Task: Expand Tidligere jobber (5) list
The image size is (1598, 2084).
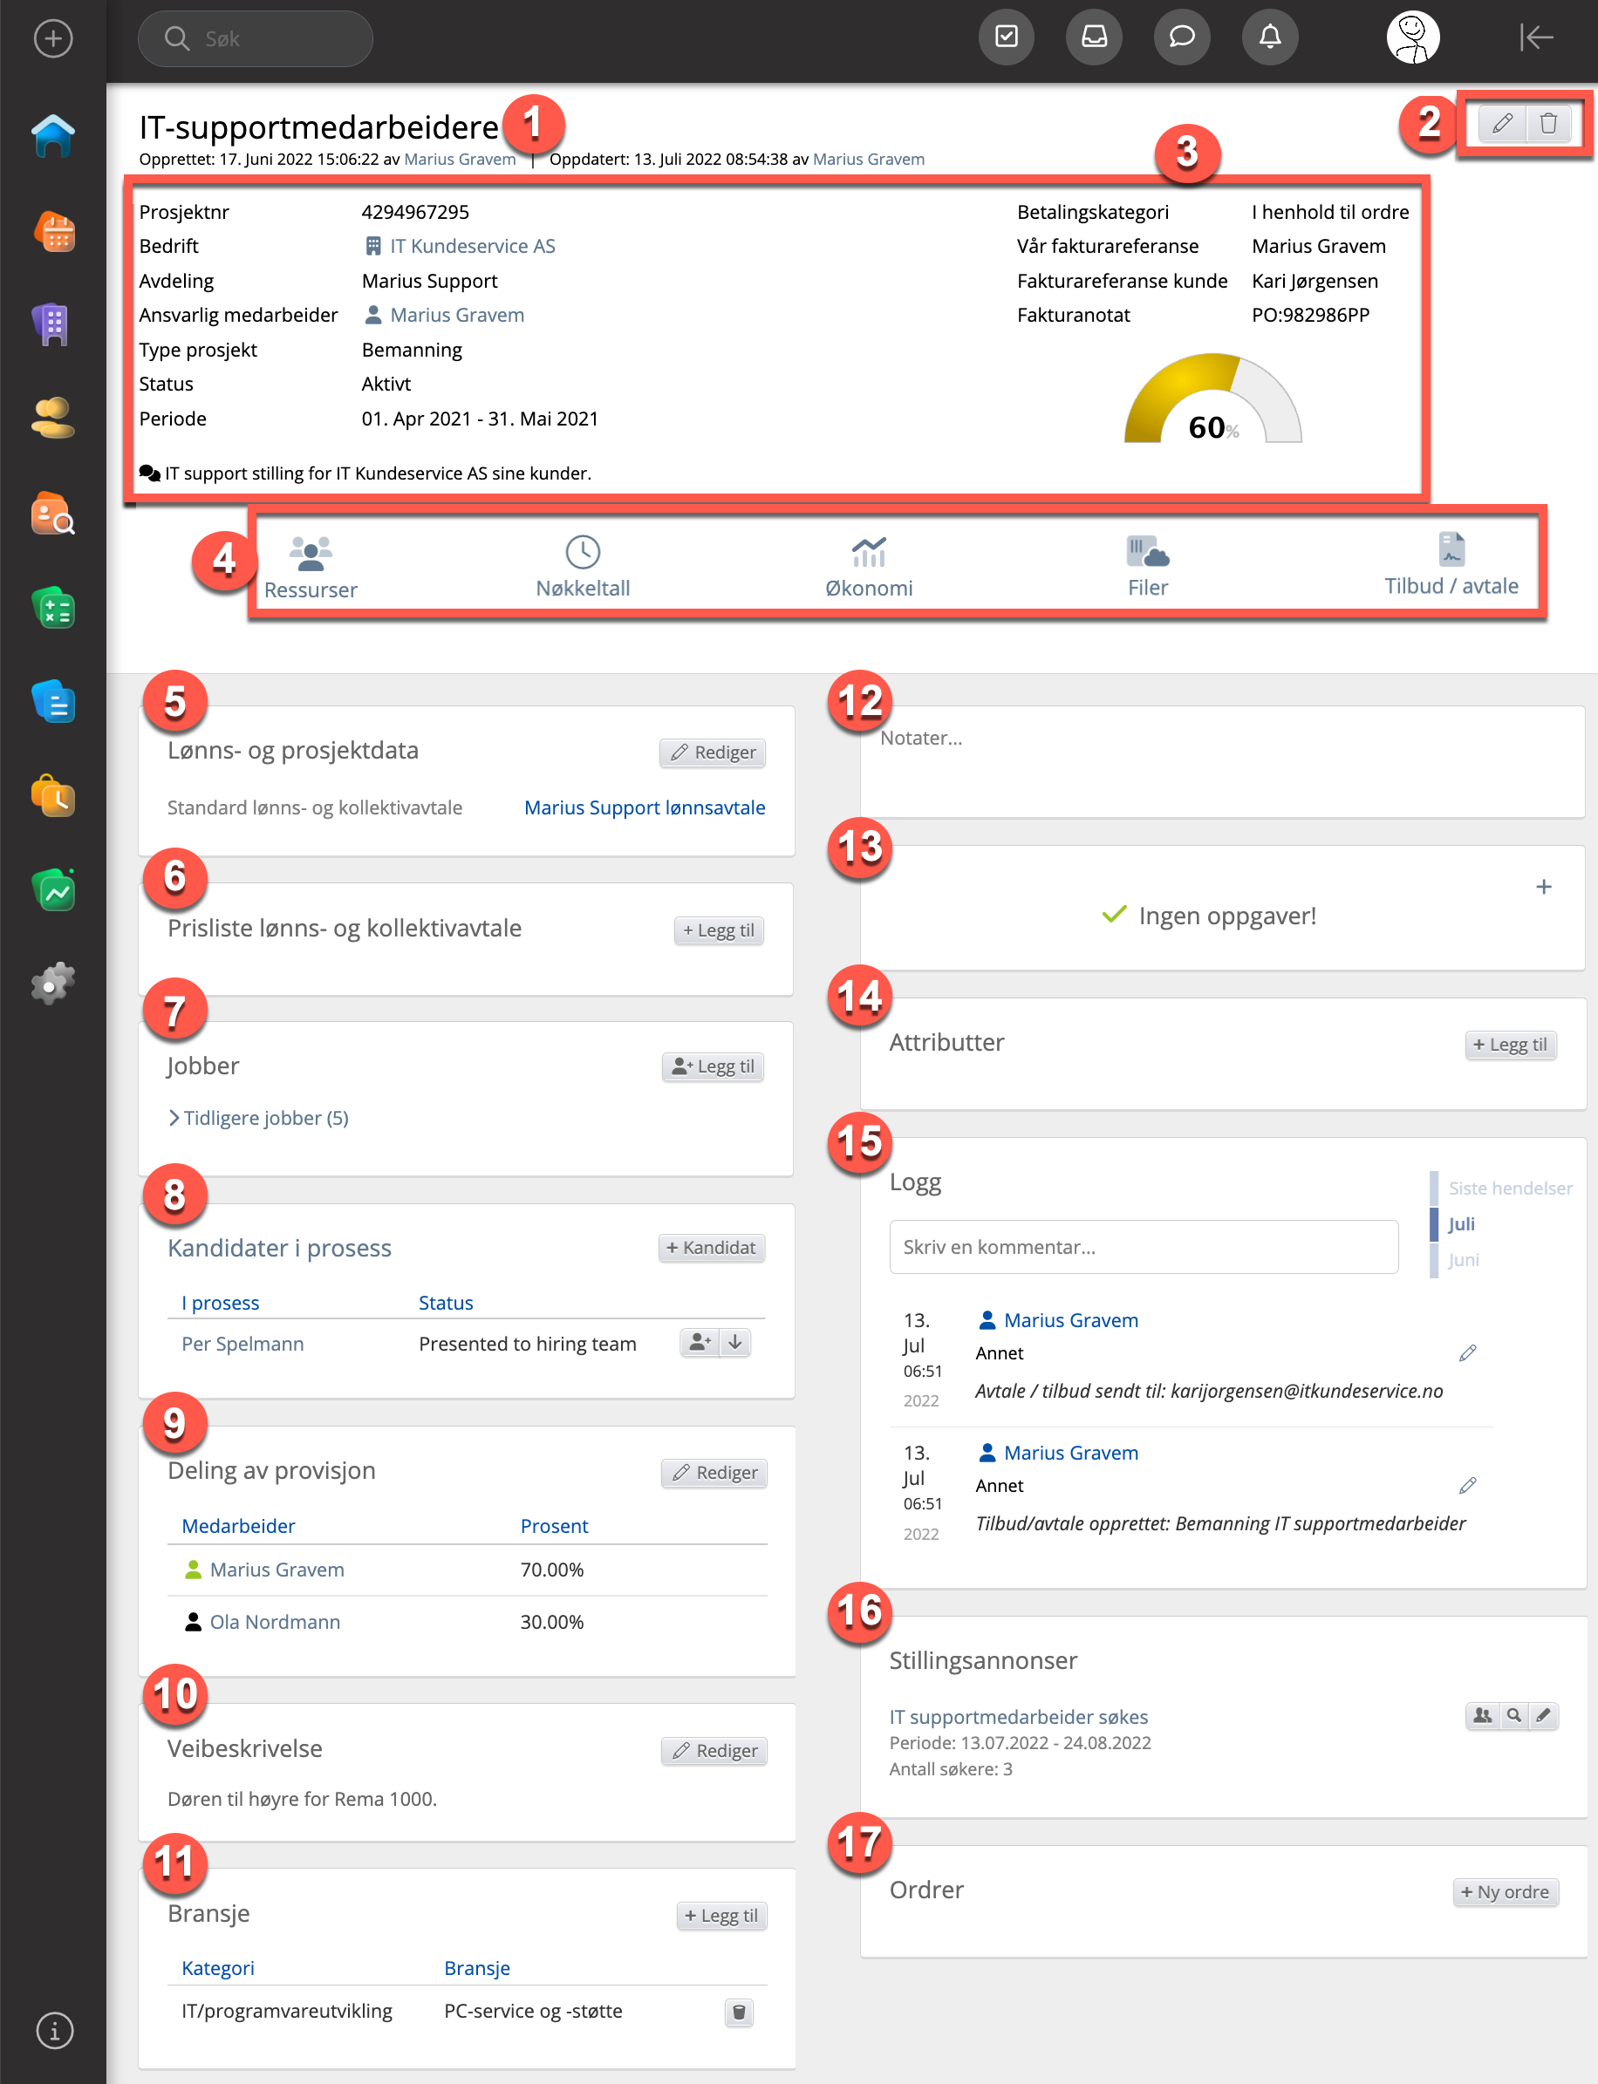Action: click(x=259, y=1118)
